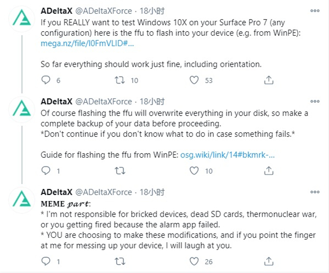The width and height of the screenshot is (329, 273).
Task: Open the @ADeltaXForce handle in second tweet
Action: [x=103, y=102]
